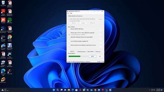Open the KORE KALAVATHI PDF file

[x=10, y=64]
